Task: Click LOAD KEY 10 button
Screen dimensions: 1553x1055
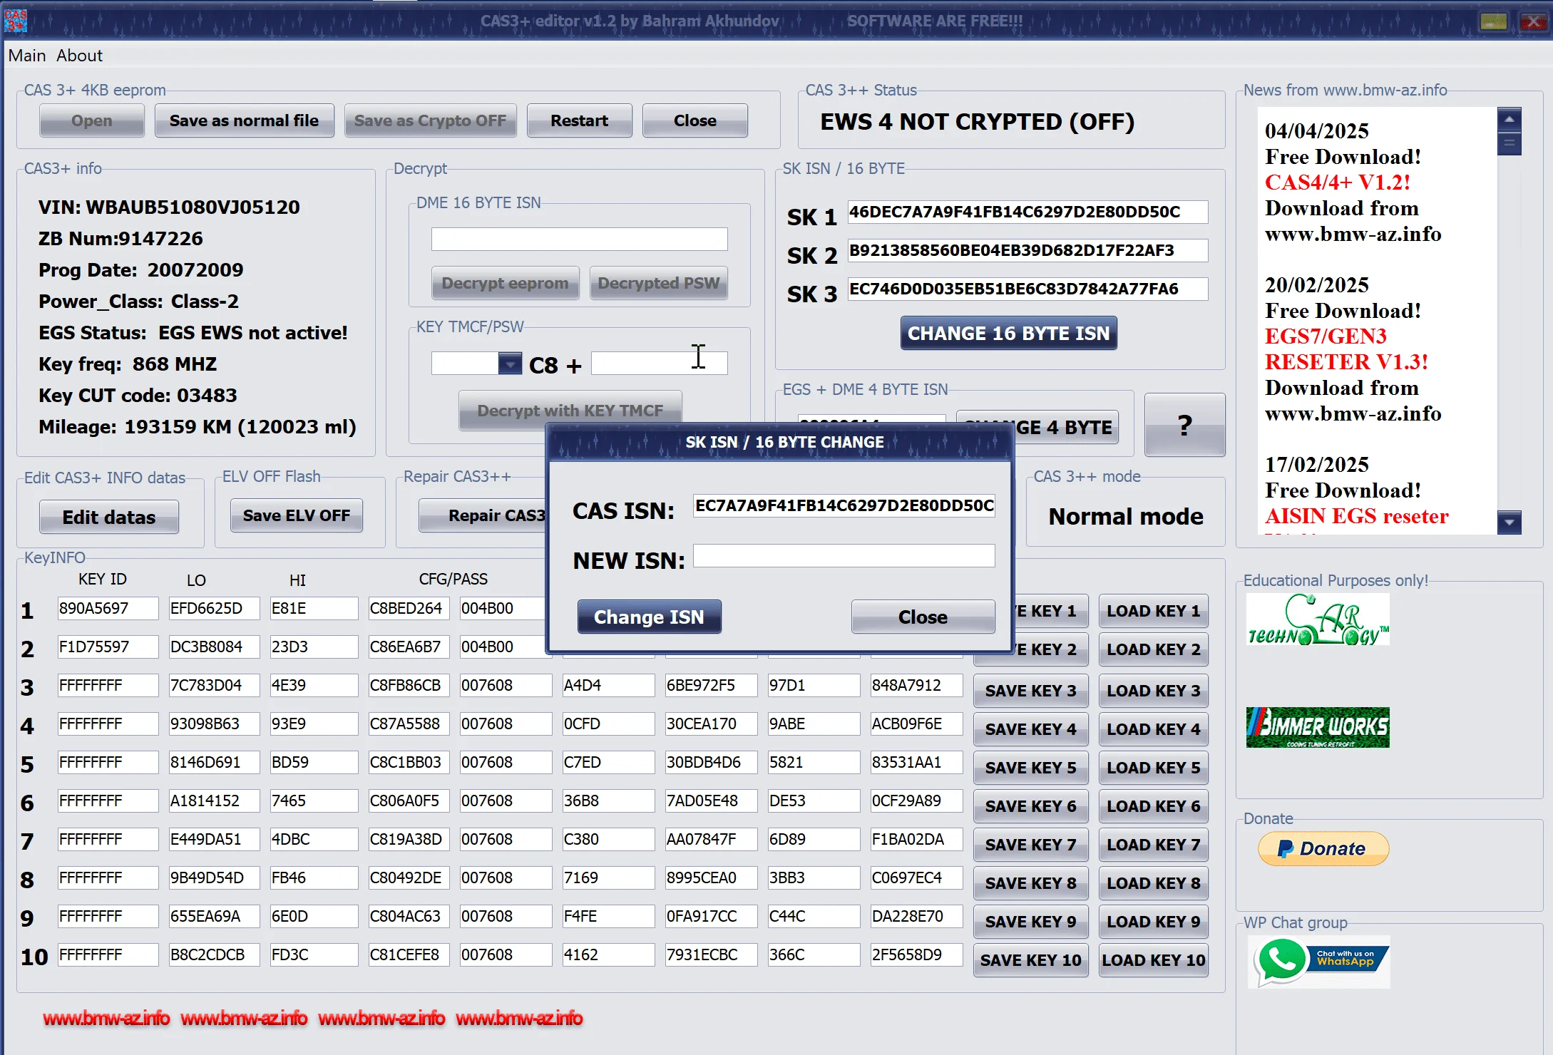Action: (1153, 960)
